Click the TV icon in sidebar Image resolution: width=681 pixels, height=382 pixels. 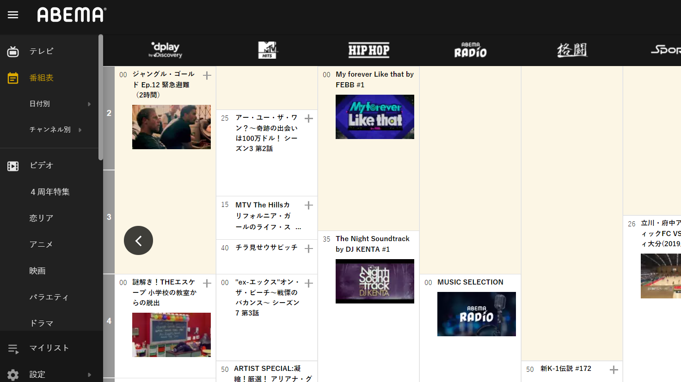pos(13,51)
